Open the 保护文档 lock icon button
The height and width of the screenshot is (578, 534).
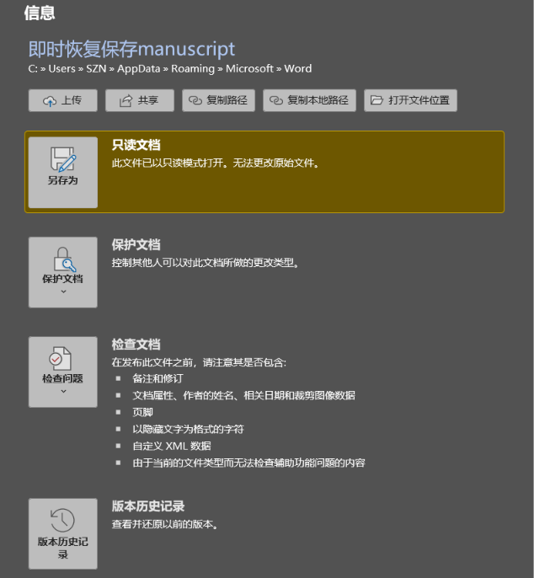[x=63, y=272]
